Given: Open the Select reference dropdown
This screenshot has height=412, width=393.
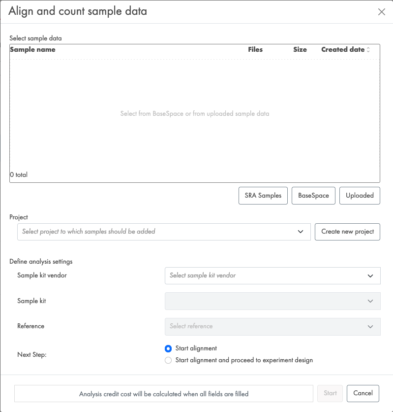Looking at the screenshot, I should click(x=272, y=327).
